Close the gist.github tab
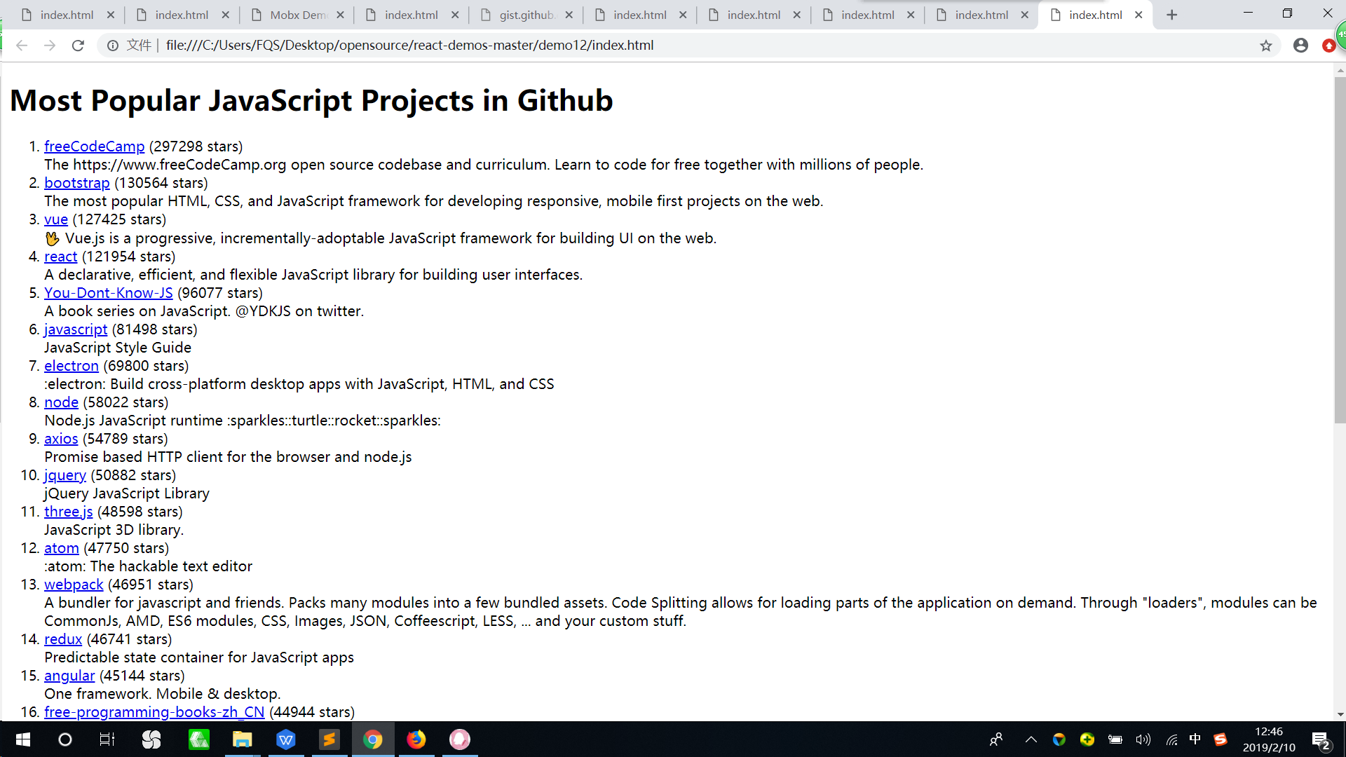This screenshot has height=757, width=1346. pyautogui.click(x=569, y=15)
